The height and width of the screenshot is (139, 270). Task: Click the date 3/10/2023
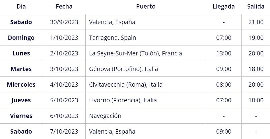64,69
